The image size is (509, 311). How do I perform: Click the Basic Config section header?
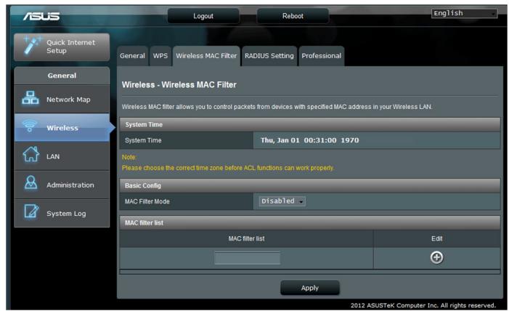coord(310,185)
